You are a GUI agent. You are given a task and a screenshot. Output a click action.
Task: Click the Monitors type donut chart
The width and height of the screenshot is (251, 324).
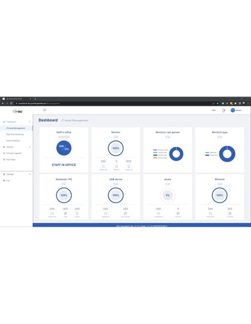click(227, 154)
